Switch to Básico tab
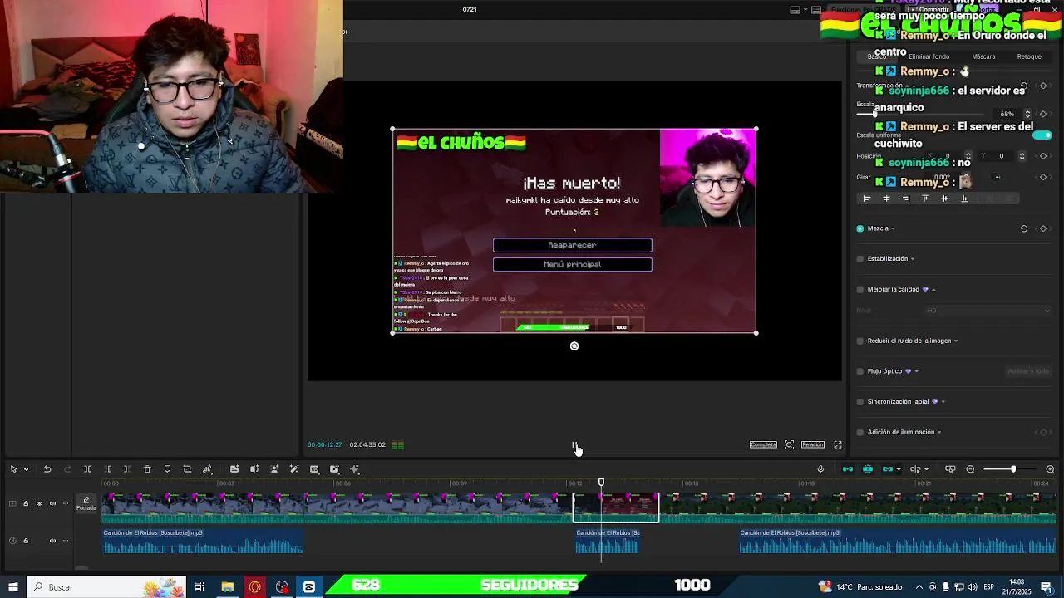 pos(877,56)
